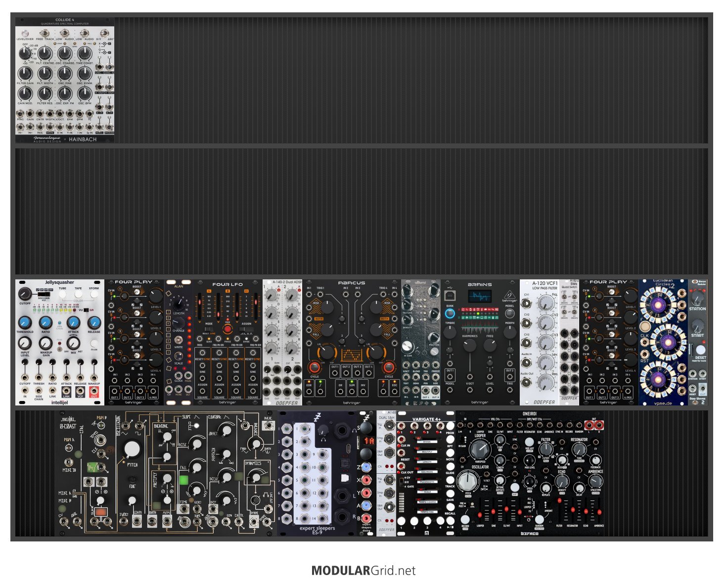Click the FILT. CENTRE knob on Collide 4
The width and height of the screenshot is (728, 581).
click(x=45, y=53)
